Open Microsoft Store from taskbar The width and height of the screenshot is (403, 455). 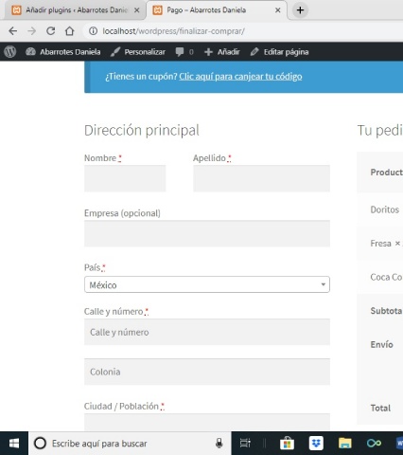[x=287, y=444]
